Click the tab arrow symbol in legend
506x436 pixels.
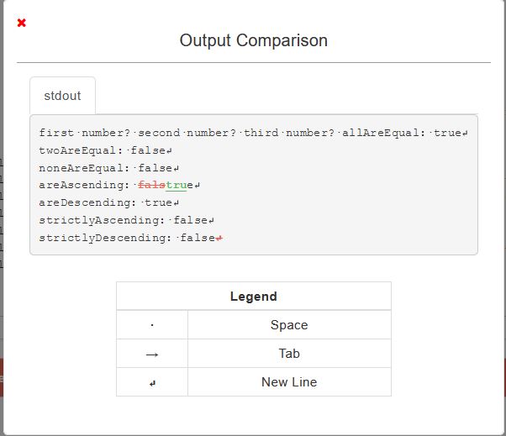[x=152, y=354]
